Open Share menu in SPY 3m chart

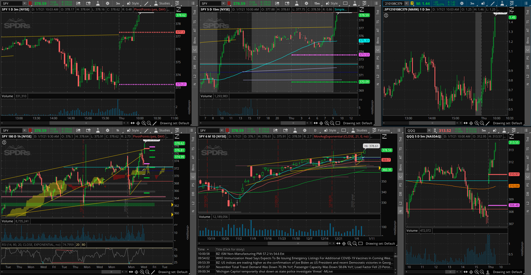coord(78,3)
